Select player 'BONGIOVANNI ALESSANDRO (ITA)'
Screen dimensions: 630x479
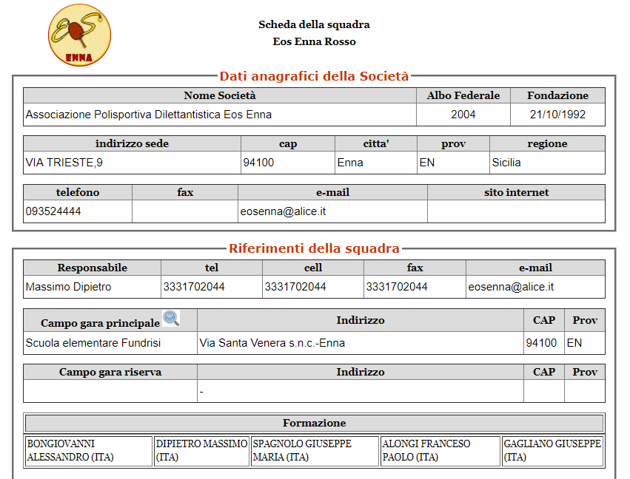[88, 451]
